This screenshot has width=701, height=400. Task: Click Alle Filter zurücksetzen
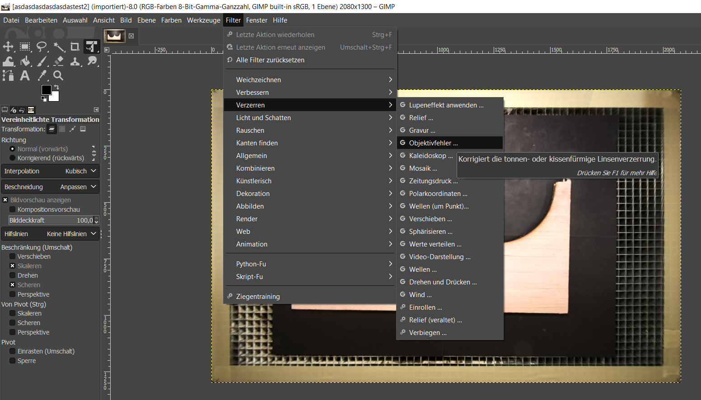270,60
